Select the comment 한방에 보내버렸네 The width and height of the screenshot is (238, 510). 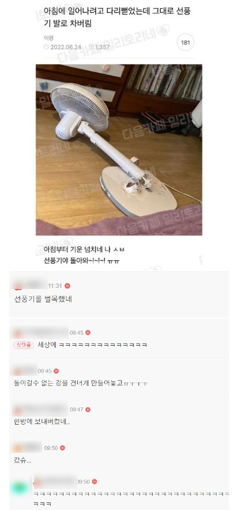[x=41, y=422]
